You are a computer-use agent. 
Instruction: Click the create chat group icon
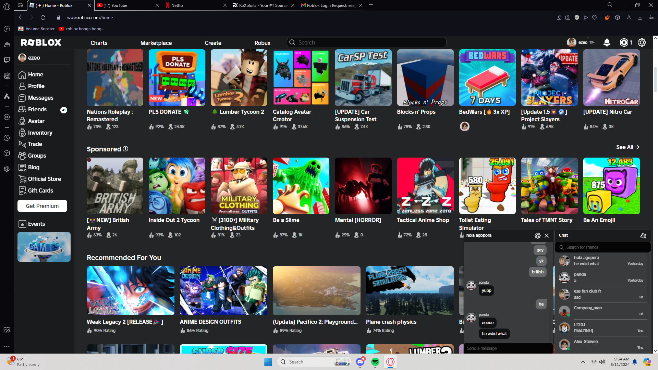click(643, 236)
